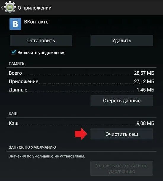
Task: Toggle the Включить уведомления checkbox
Action: [13, 52]
